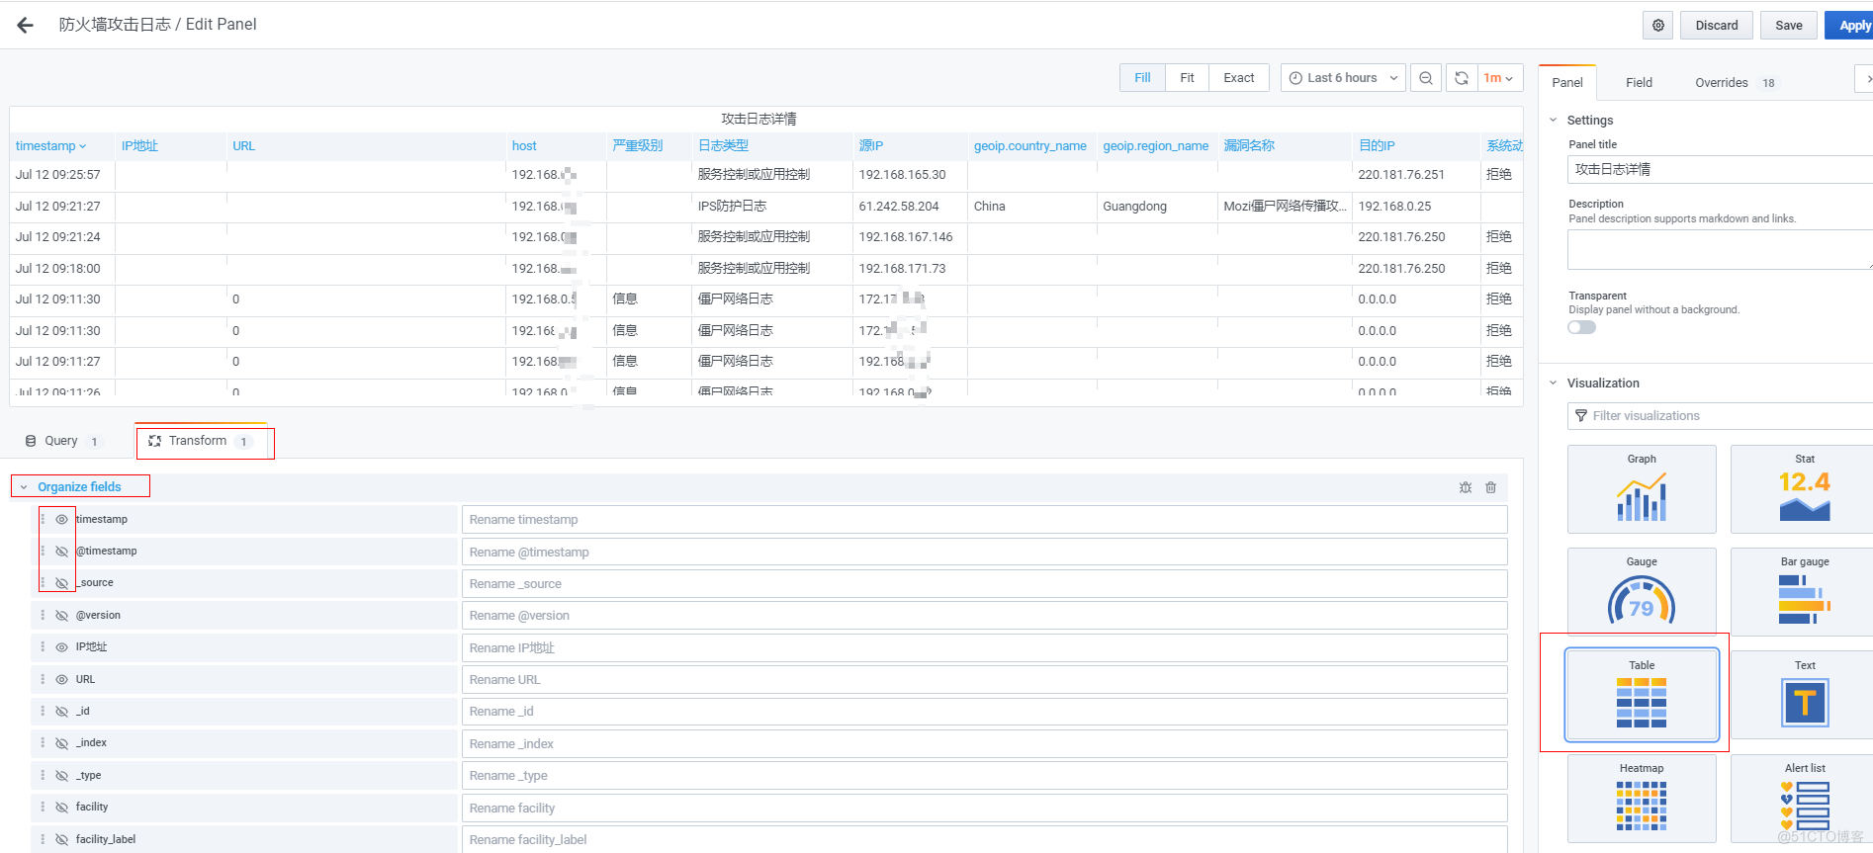Viewport: 1873px width, 853px height.
Task: Click the clock icon in time range picker
Action: pos(1295,78)
